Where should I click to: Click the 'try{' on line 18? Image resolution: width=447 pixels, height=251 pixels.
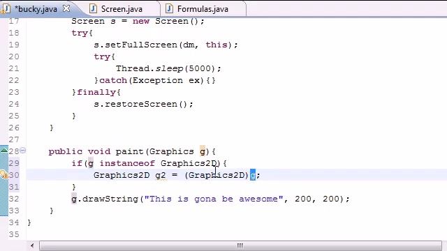coord(82,33)
